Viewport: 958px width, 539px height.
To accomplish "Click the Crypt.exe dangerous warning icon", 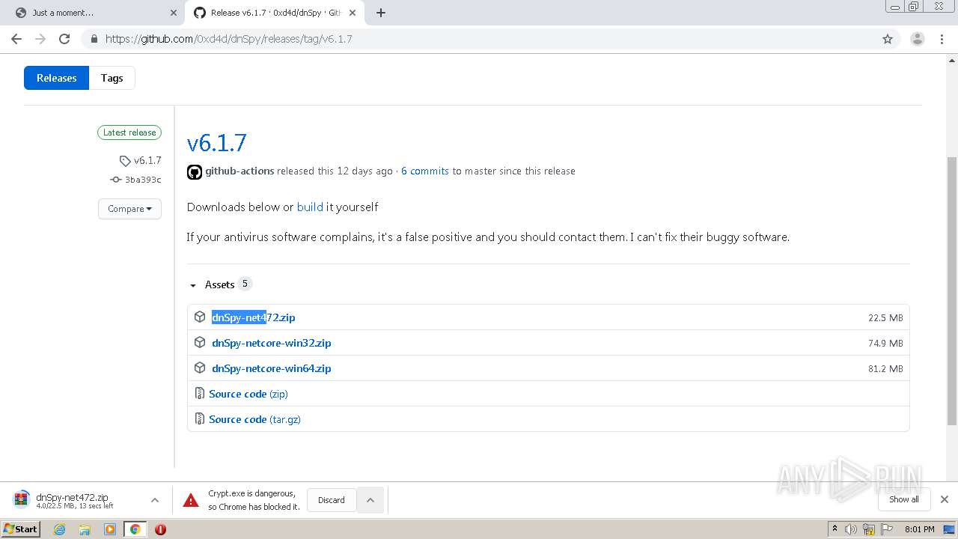I will (x=192, y=500).
